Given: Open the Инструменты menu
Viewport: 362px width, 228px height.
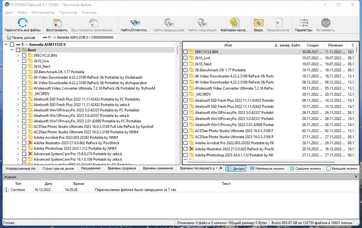Looking at the screenshot, I should 43,12.
